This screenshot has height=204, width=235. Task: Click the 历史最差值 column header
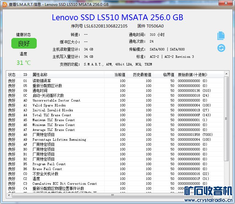click(x=142, y=75)
